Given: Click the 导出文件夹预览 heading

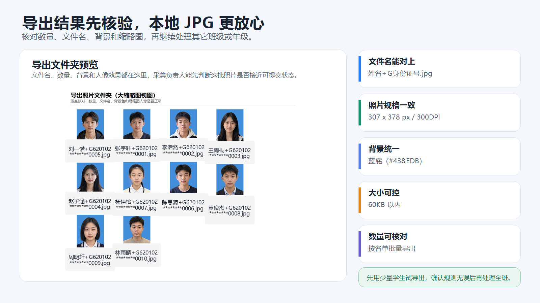Looking at the screenshot, I should [65, 65].
